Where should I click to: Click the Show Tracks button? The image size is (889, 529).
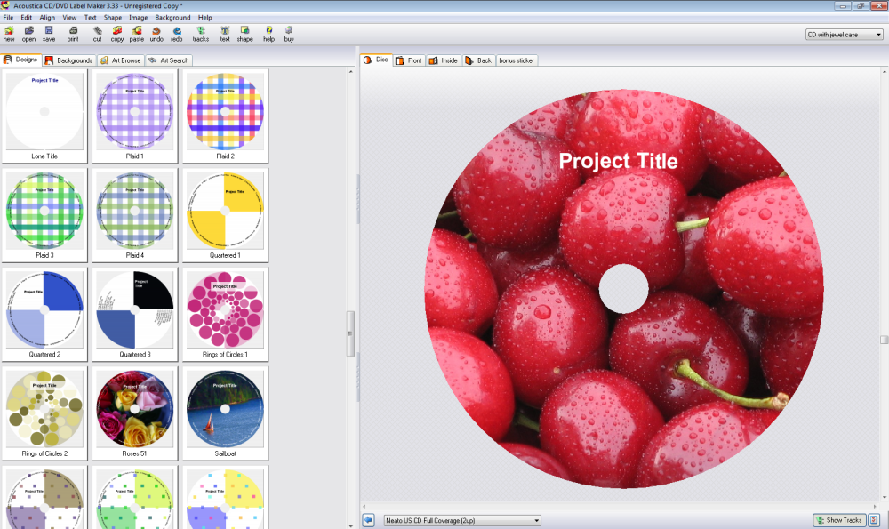coord(839,520)
